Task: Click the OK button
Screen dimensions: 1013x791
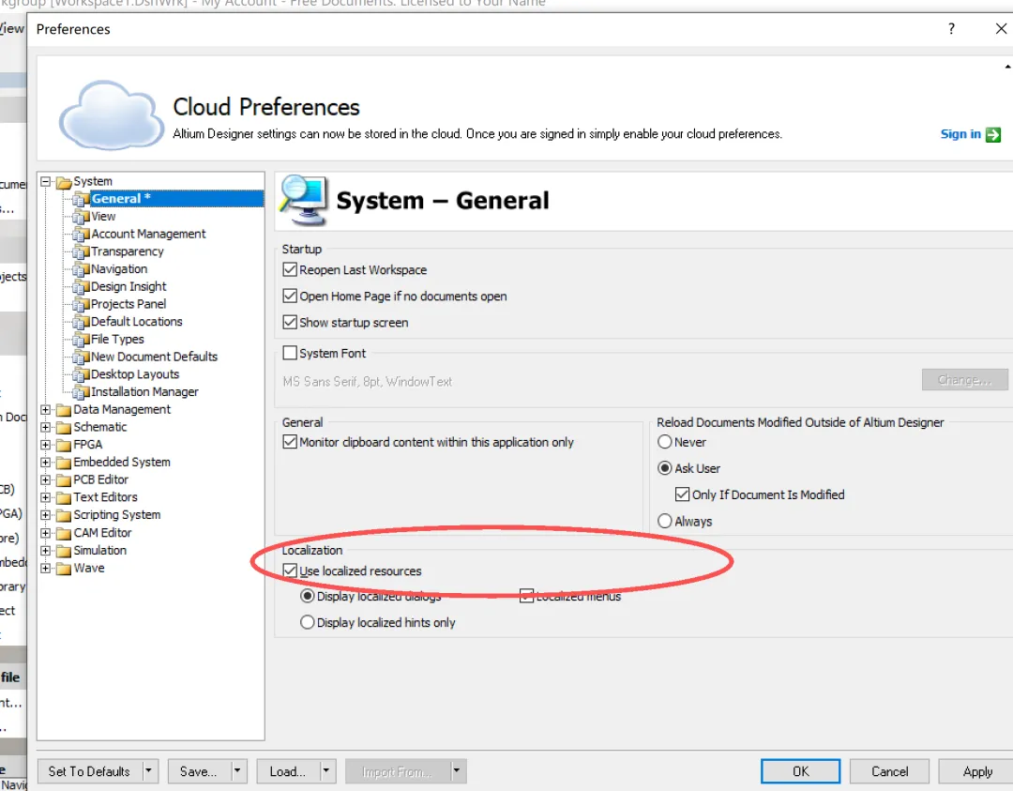Action: click(x=800, y=771)
